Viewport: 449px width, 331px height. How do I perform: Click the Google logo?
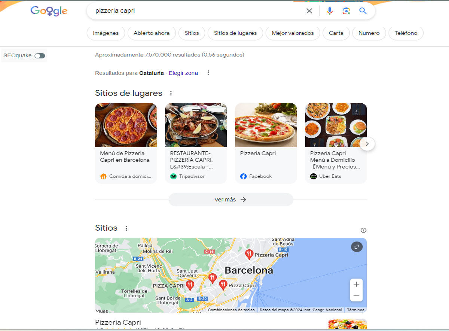pos(49,11)
